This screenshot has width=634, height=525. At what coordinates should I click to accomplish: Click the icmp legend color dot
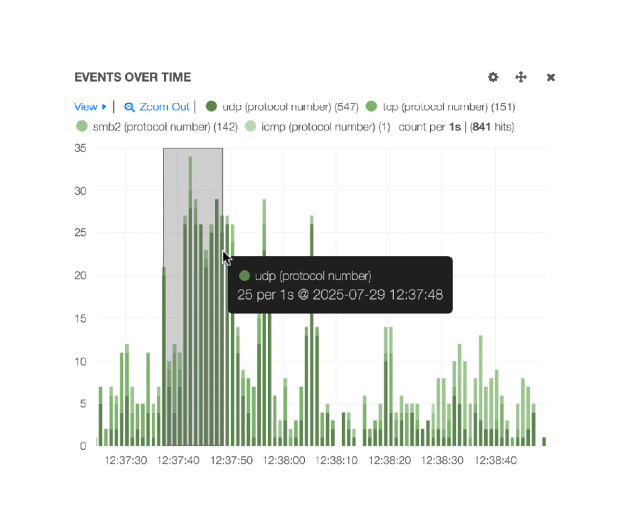pyautogui.click(x=250, y=127)
